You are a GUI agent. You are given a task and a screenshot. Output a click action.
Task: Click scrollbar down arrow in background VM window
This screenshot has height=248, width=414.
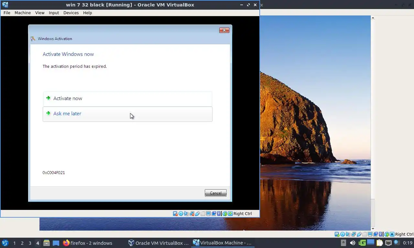(x=373, y=228)
